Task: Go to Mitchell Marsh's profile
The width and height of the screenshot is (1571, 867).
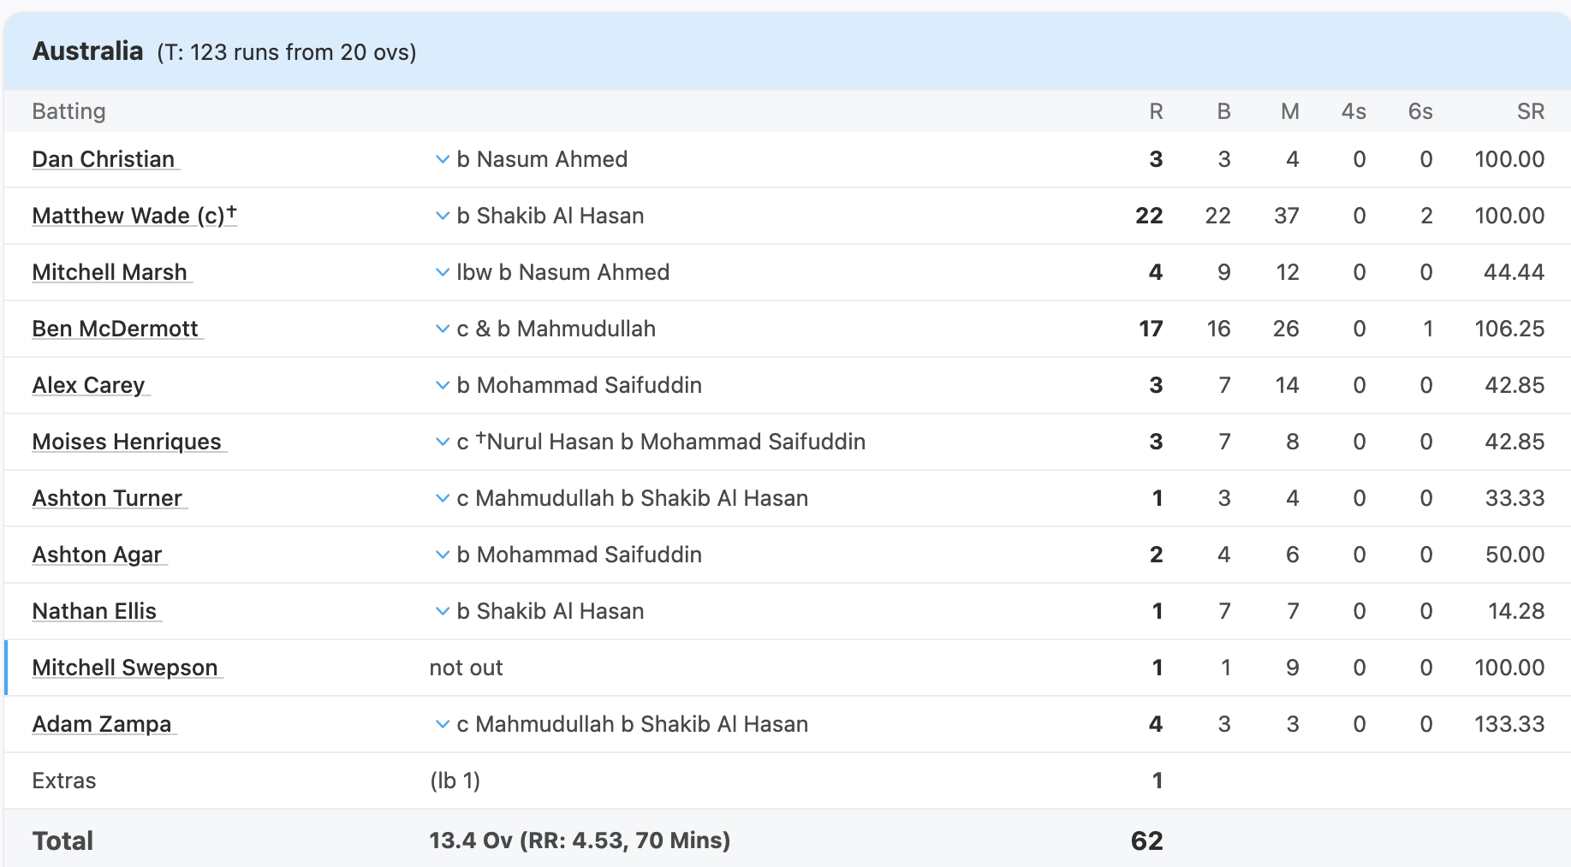Action: pos(110,272)
